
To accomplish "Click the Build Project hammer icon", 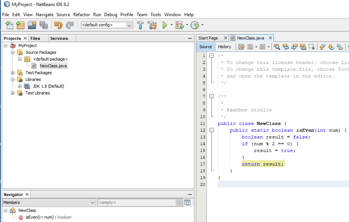I will 140,25.
